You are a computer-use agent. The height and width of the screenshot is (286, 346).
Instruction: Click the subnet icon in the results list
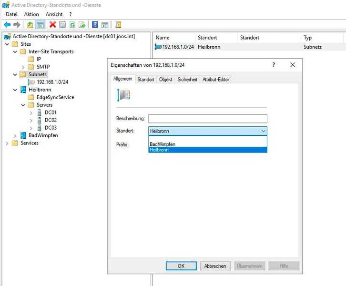pyautogui.click(x=158, y=47)
